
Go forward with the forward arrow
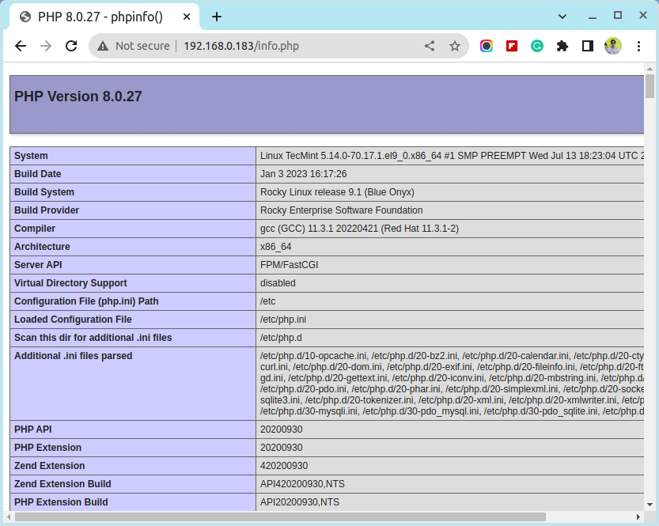(x=45, y=46)
